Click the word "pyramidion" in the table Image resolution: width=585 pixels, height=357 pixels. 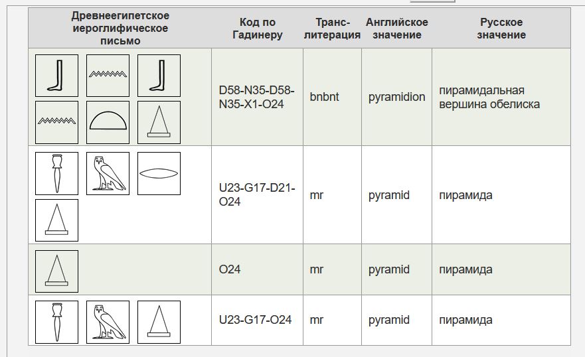point(396,97)
